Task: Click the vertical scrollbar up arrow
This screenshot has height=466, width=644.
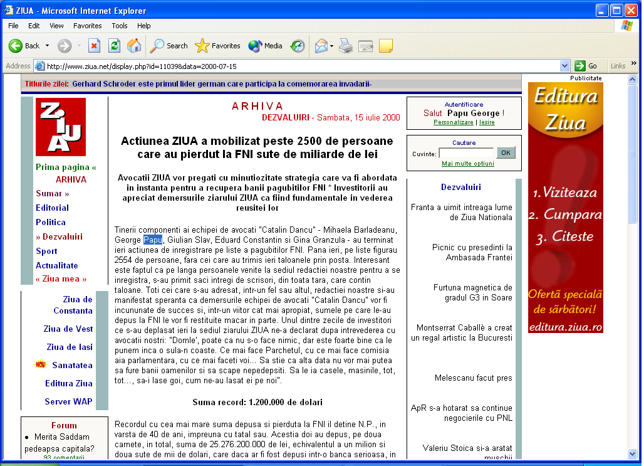Action: coord(633,79)
